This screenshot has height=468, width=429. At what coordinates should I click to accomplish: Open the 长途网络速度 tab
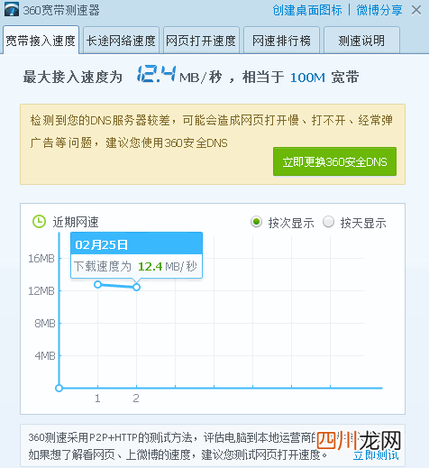pyautogui.click(x=121, y=41)
